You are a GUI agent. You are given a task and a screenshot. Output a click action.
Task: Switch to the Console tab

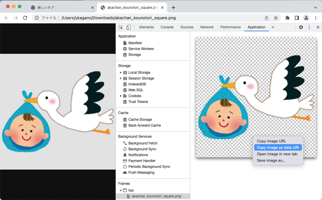167,27
